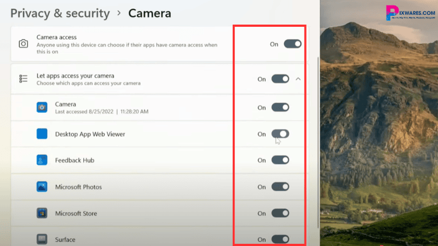Switch off Microsoft Photos camera access

click(280, 187)
